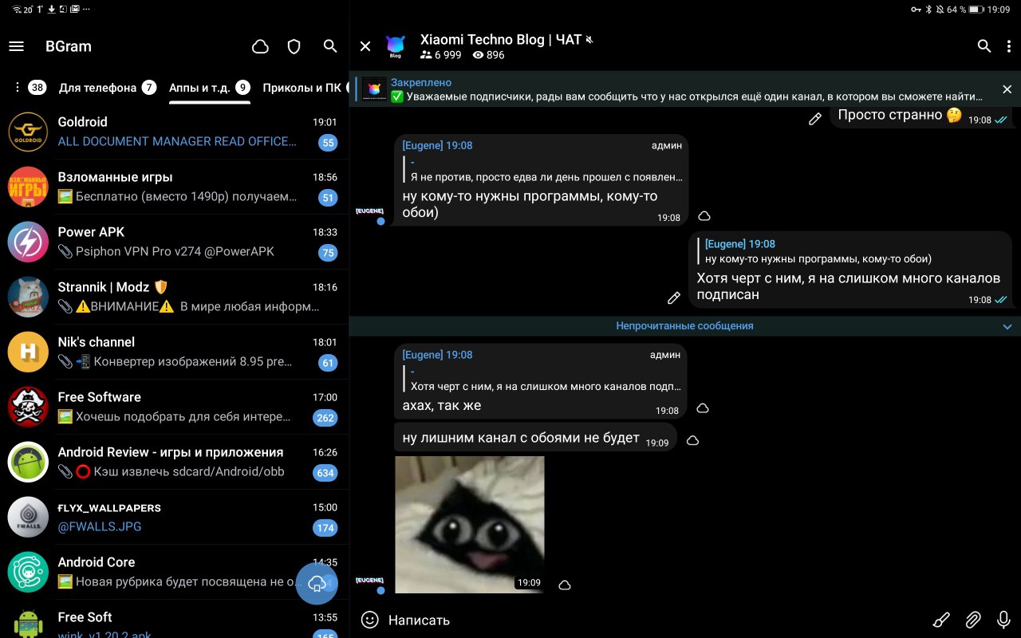This screenshot has height=638, width=1021.
Task: Save 'ну кому-то нужны программы' message to cloud
Action: pyautogui.click(x=704, y=216)
